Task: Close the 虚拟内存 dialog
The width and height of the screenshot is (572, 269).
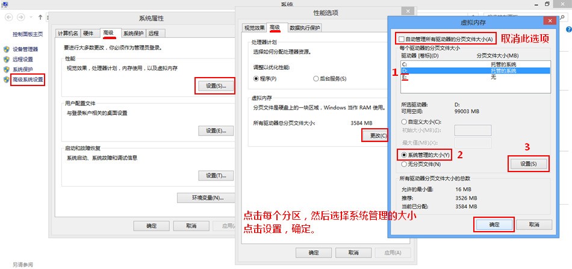Action: [x=550, y=21]
